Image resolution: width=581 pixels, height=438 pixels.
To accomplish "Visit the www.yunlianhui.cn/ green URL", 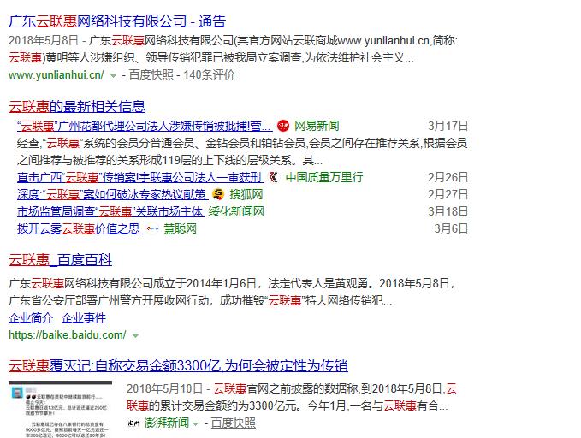I will (x=56, y=74).
